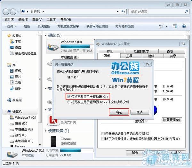Open the 帮助(H) menu
Image resolution: width=192 pixels, height=168 pixels.
66,20
